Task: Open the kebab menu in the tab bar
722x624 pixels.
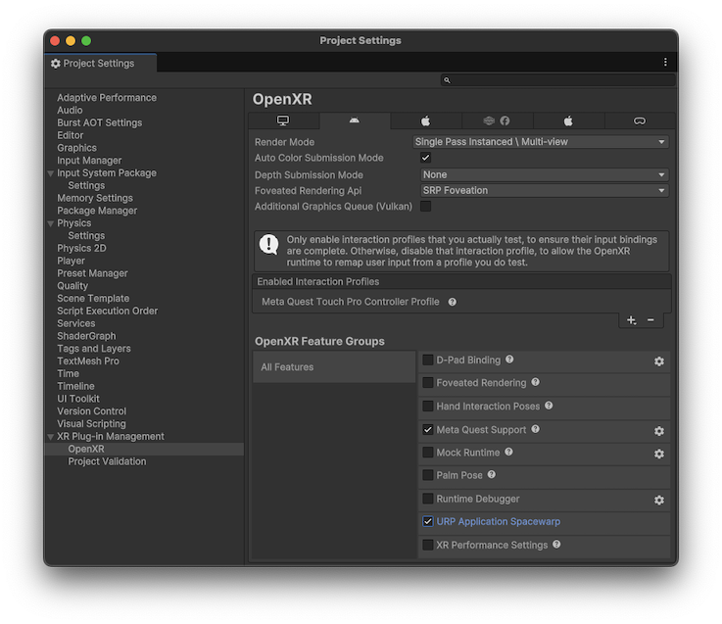Action: tap(665, 63)
